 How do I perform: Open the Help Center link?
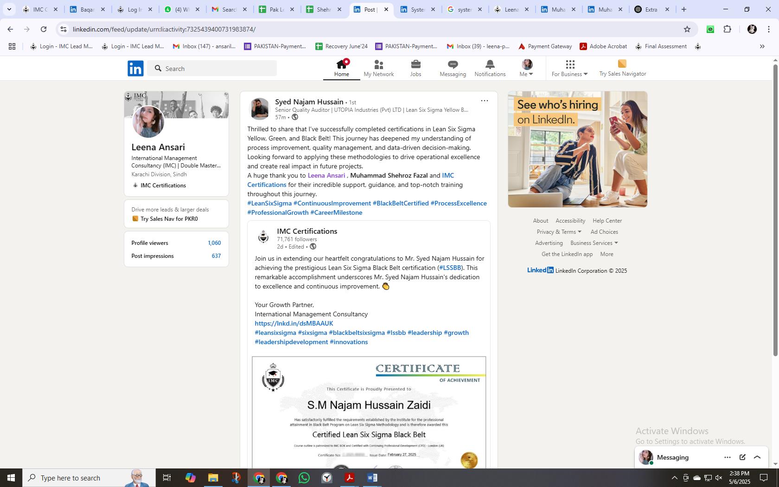[x=607, y=221]
